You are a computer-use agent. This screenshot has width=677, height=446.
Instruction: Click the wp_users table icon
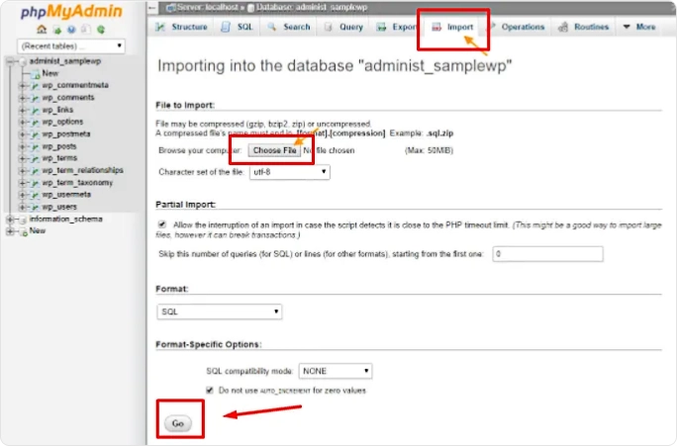[35, 207]
